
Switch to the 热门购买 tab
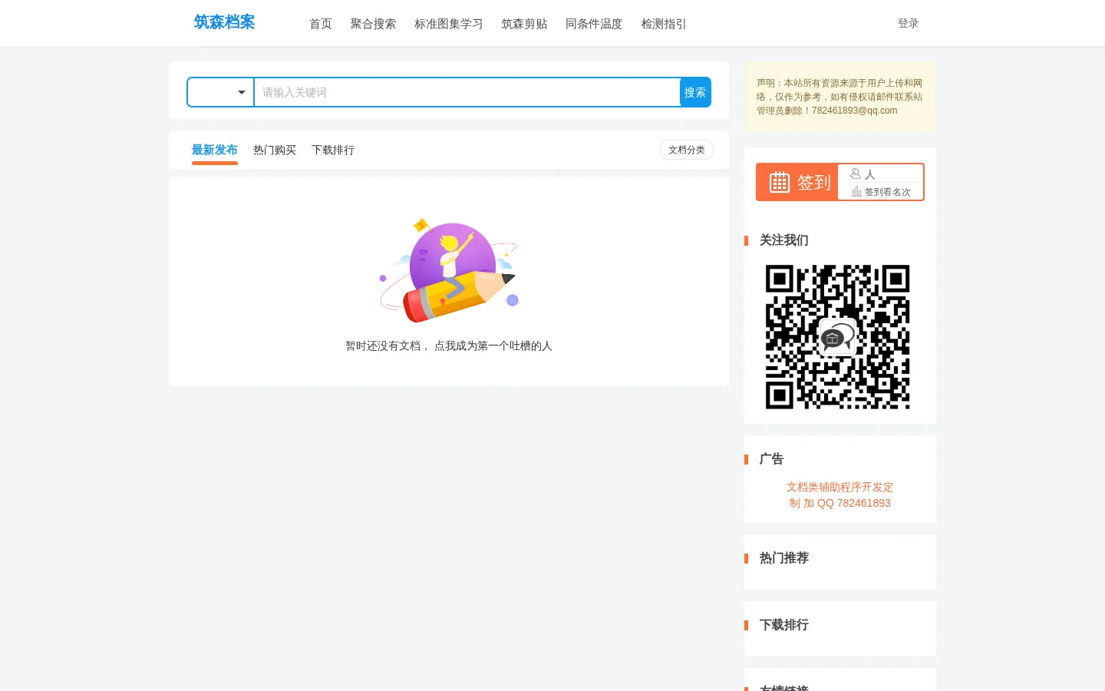[x=275, y=150]
